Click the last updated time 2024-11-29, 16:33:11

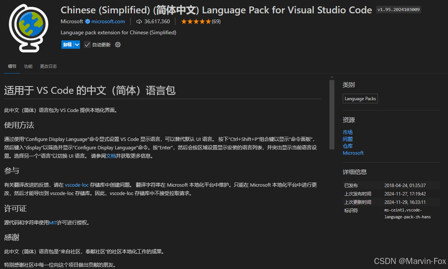coord(405,202)
